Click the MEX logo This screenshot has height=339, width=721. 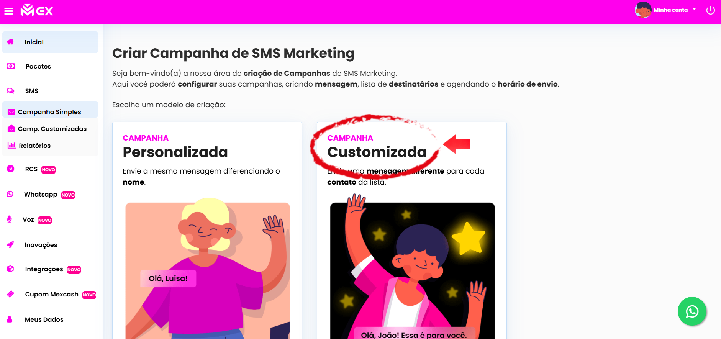point(37,10)
